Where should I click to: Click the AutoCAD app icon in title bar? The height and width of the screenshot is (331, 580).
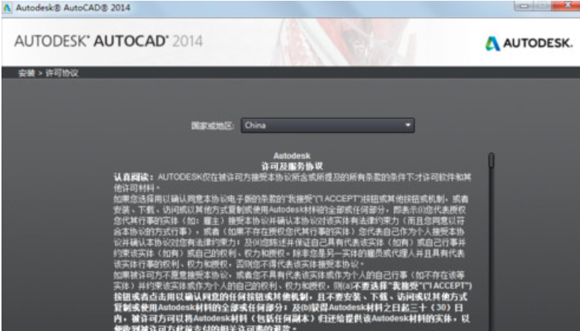(7, 6)
